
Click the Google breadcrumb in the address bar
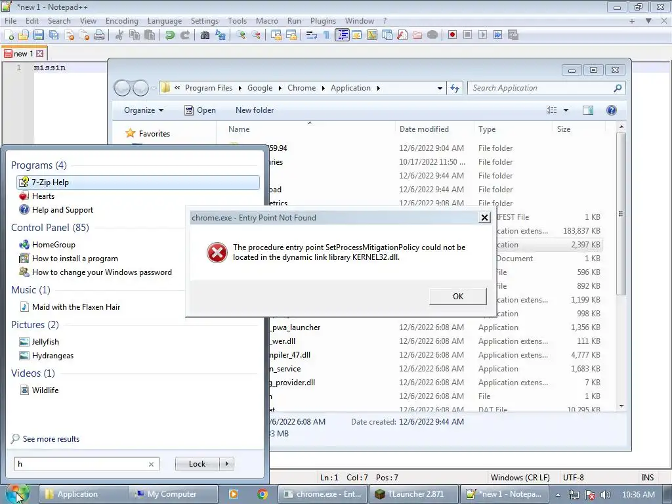(260, 88)
